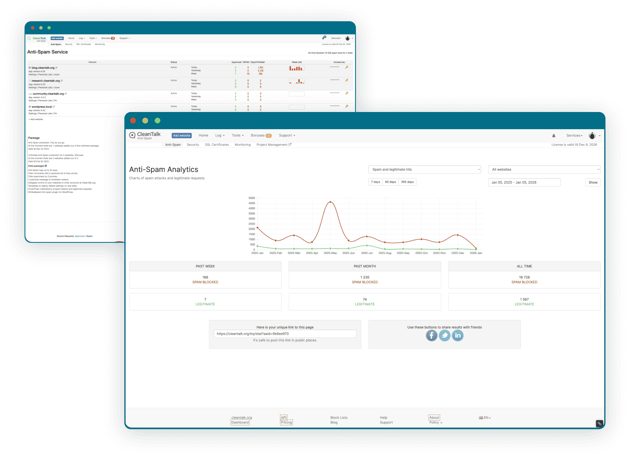Share results on LinkedIn
Screen dimensions: 630x457
click(458, 335)
